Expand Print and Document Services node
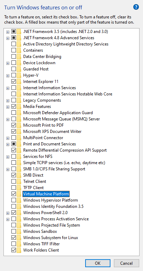 pyautogui.click(x=8, y=144)
